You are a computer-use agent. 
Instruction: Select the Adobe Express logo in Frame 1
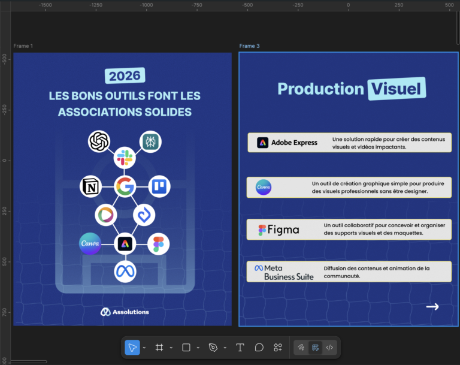point(125,244)
